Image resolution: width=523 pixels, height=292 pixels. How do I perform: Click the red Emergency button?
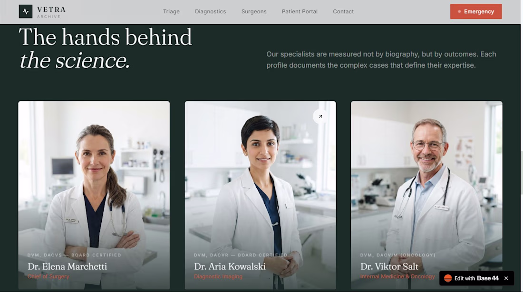[476, 12]
